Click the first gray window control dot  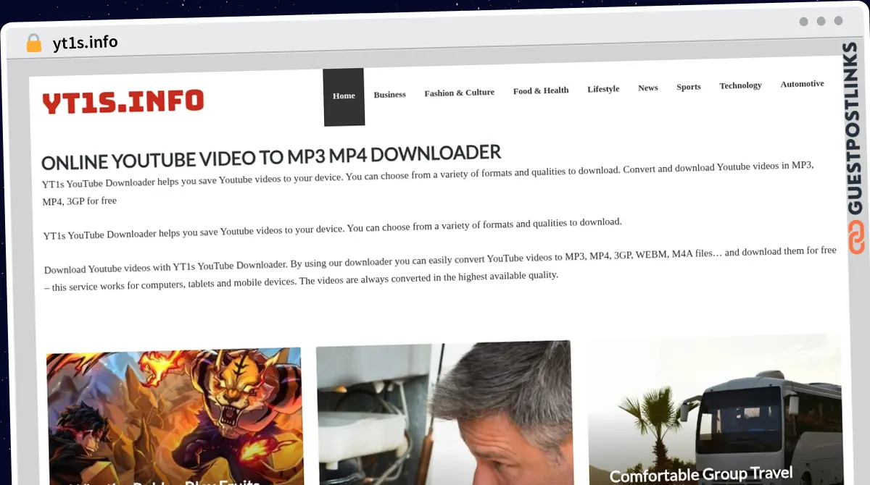coord(803,22)
